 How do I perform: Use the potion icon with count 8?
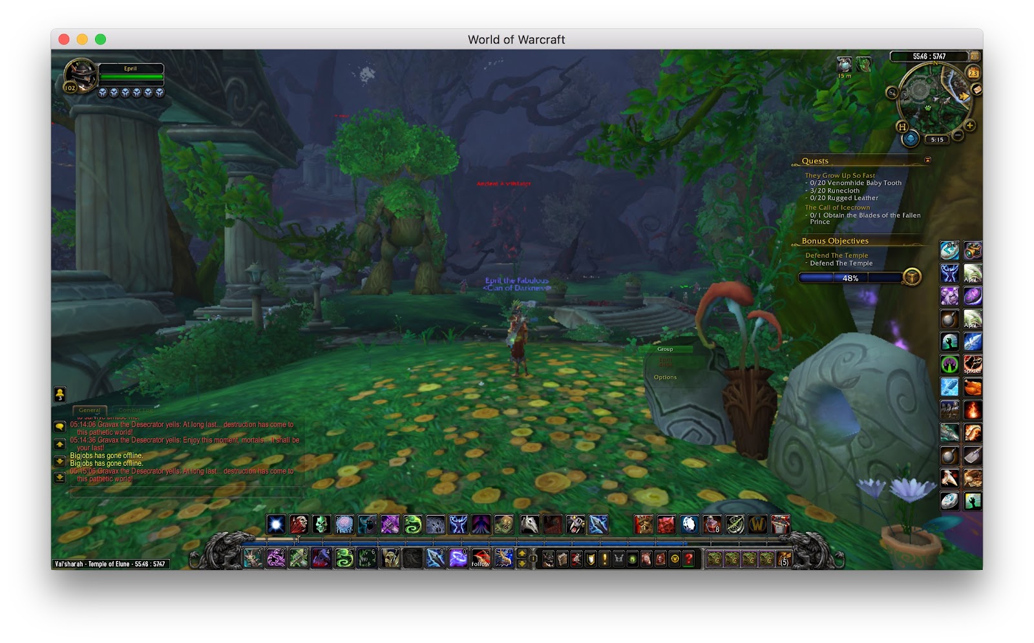[x=712, y=524]
